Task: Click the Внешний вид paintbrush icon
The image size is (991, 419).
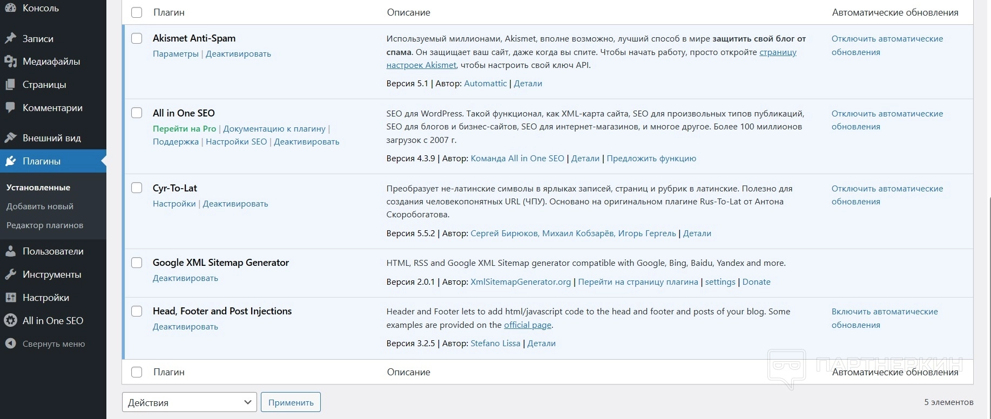Action: point(10,138)
